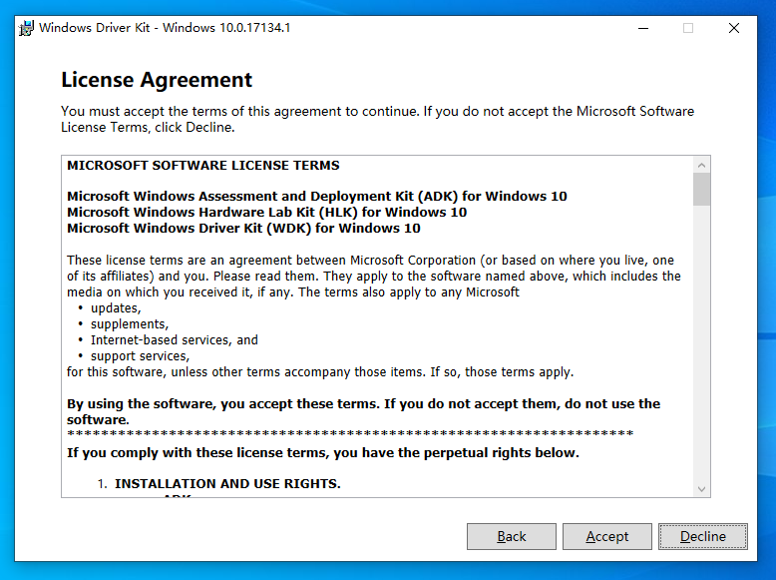Click 'INSTALLATION AND USE RIGHTS.' heading
This screenshot has height=580, width=776.
pos(227,483)
